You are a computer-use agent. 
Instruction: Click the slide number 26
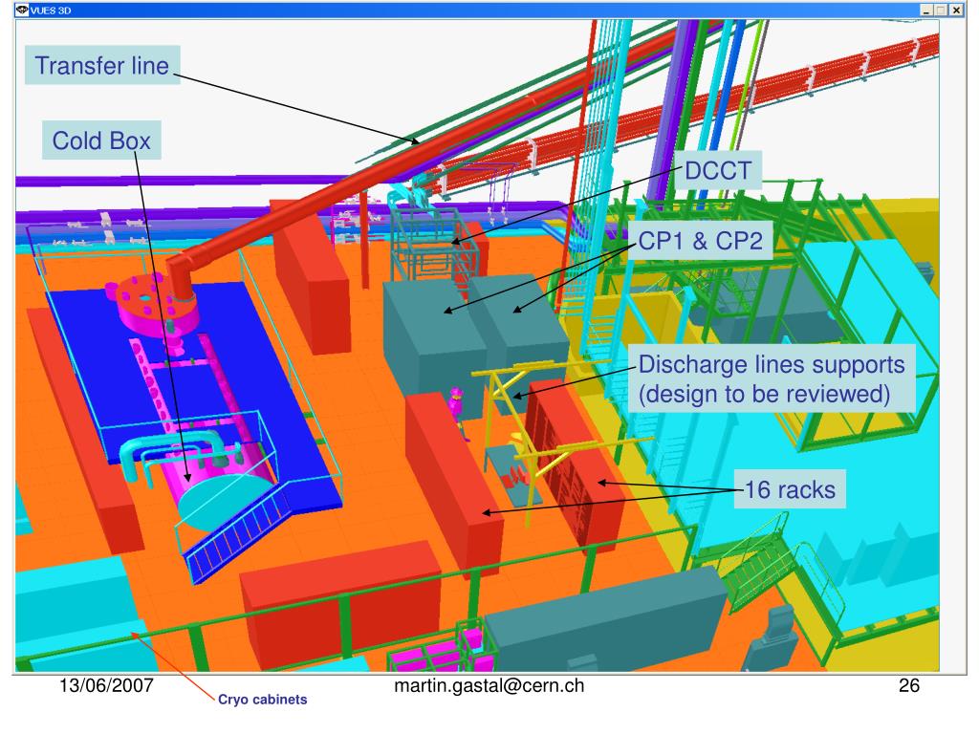coord(909,685)
